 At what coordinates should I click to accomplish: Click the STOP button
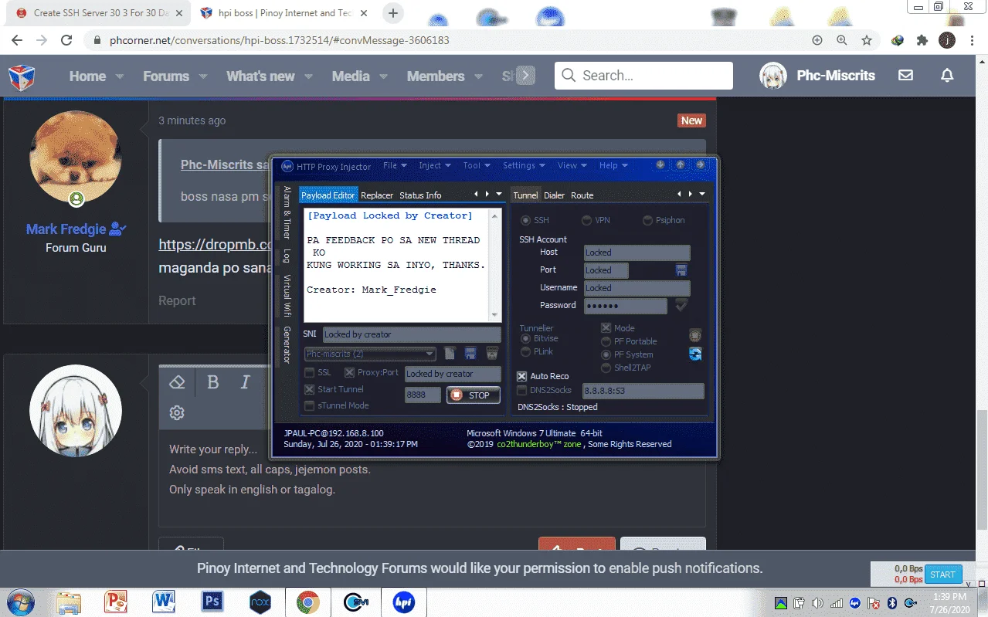tap(473, 395)
